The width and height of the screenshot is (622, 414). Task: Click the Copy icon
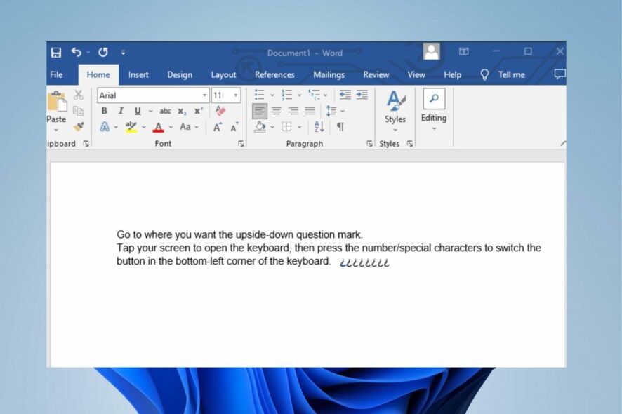pyautogui.click(x=78, y=111)
